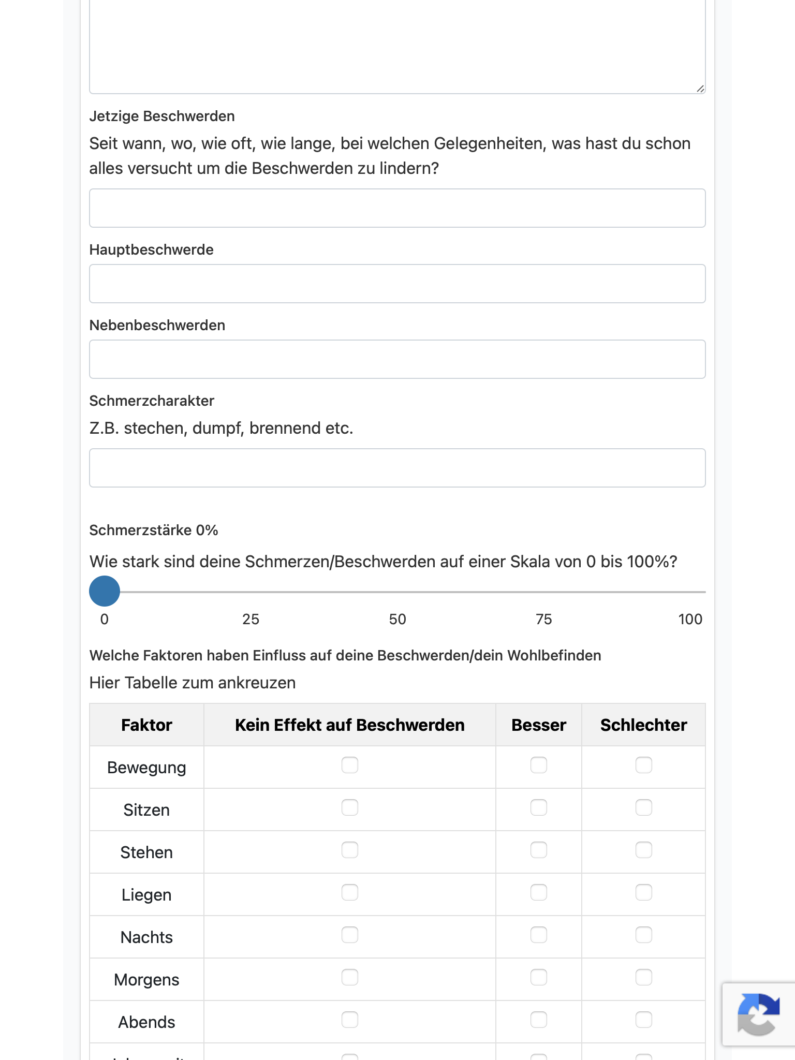This screenshot has height=1060, width=795.
Task: Click inside the large top textarea
Action: click(x=397, y=47)
